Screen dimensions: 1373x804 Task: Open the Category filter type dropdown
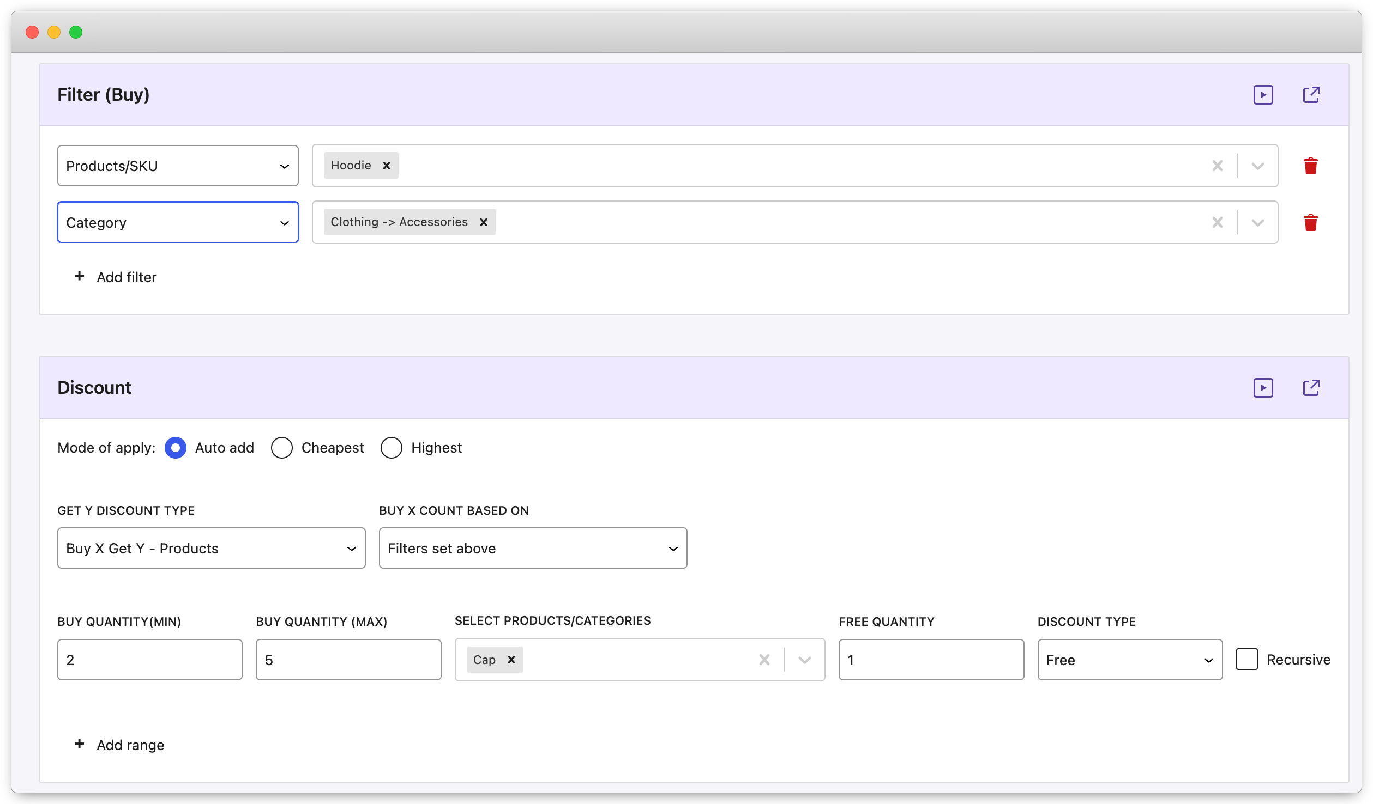[178, 222]
